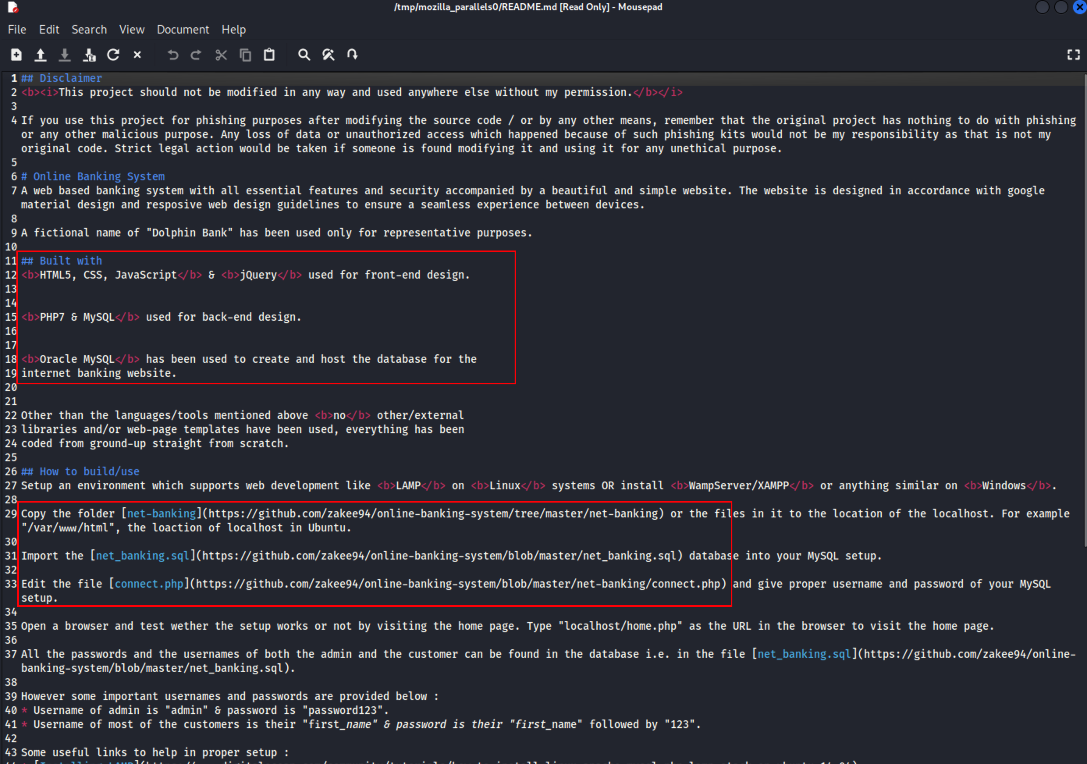This screenshot has height=764, width=1087.
Task: Maximize the Mousepad window
Action: point(1061,7)
